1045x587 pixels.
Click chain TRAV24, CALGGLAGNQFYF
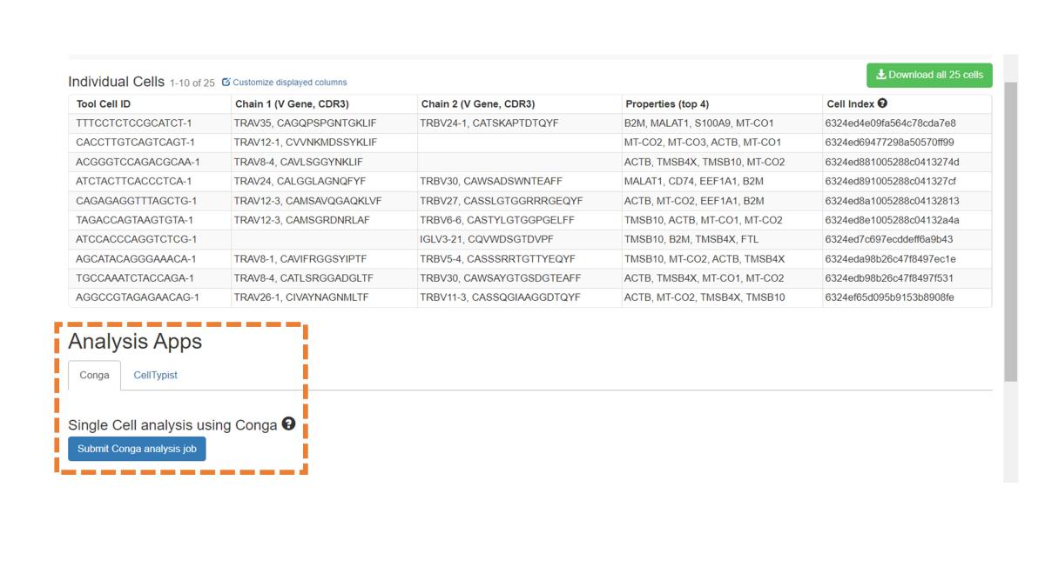[x=300, y=182]
